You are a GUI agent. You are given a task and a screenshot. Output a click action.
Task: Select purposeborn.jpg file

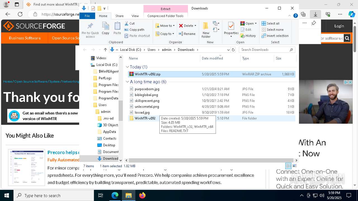click(x=211, y=89)
